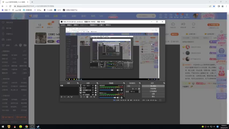Open Douyu watch history clock icon
Screen dimensions: 229x129
161,15
